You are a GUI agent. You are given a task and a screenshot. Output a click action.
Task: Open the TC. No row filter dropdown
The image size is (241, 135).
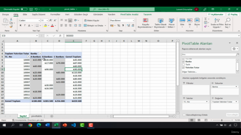click(29, 57)
